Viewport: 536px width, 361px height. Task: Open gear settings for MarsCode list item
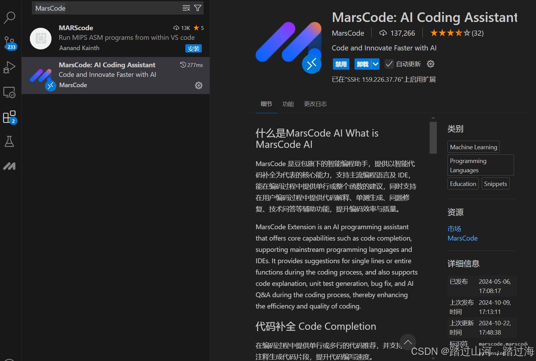(x=199, y=85)
